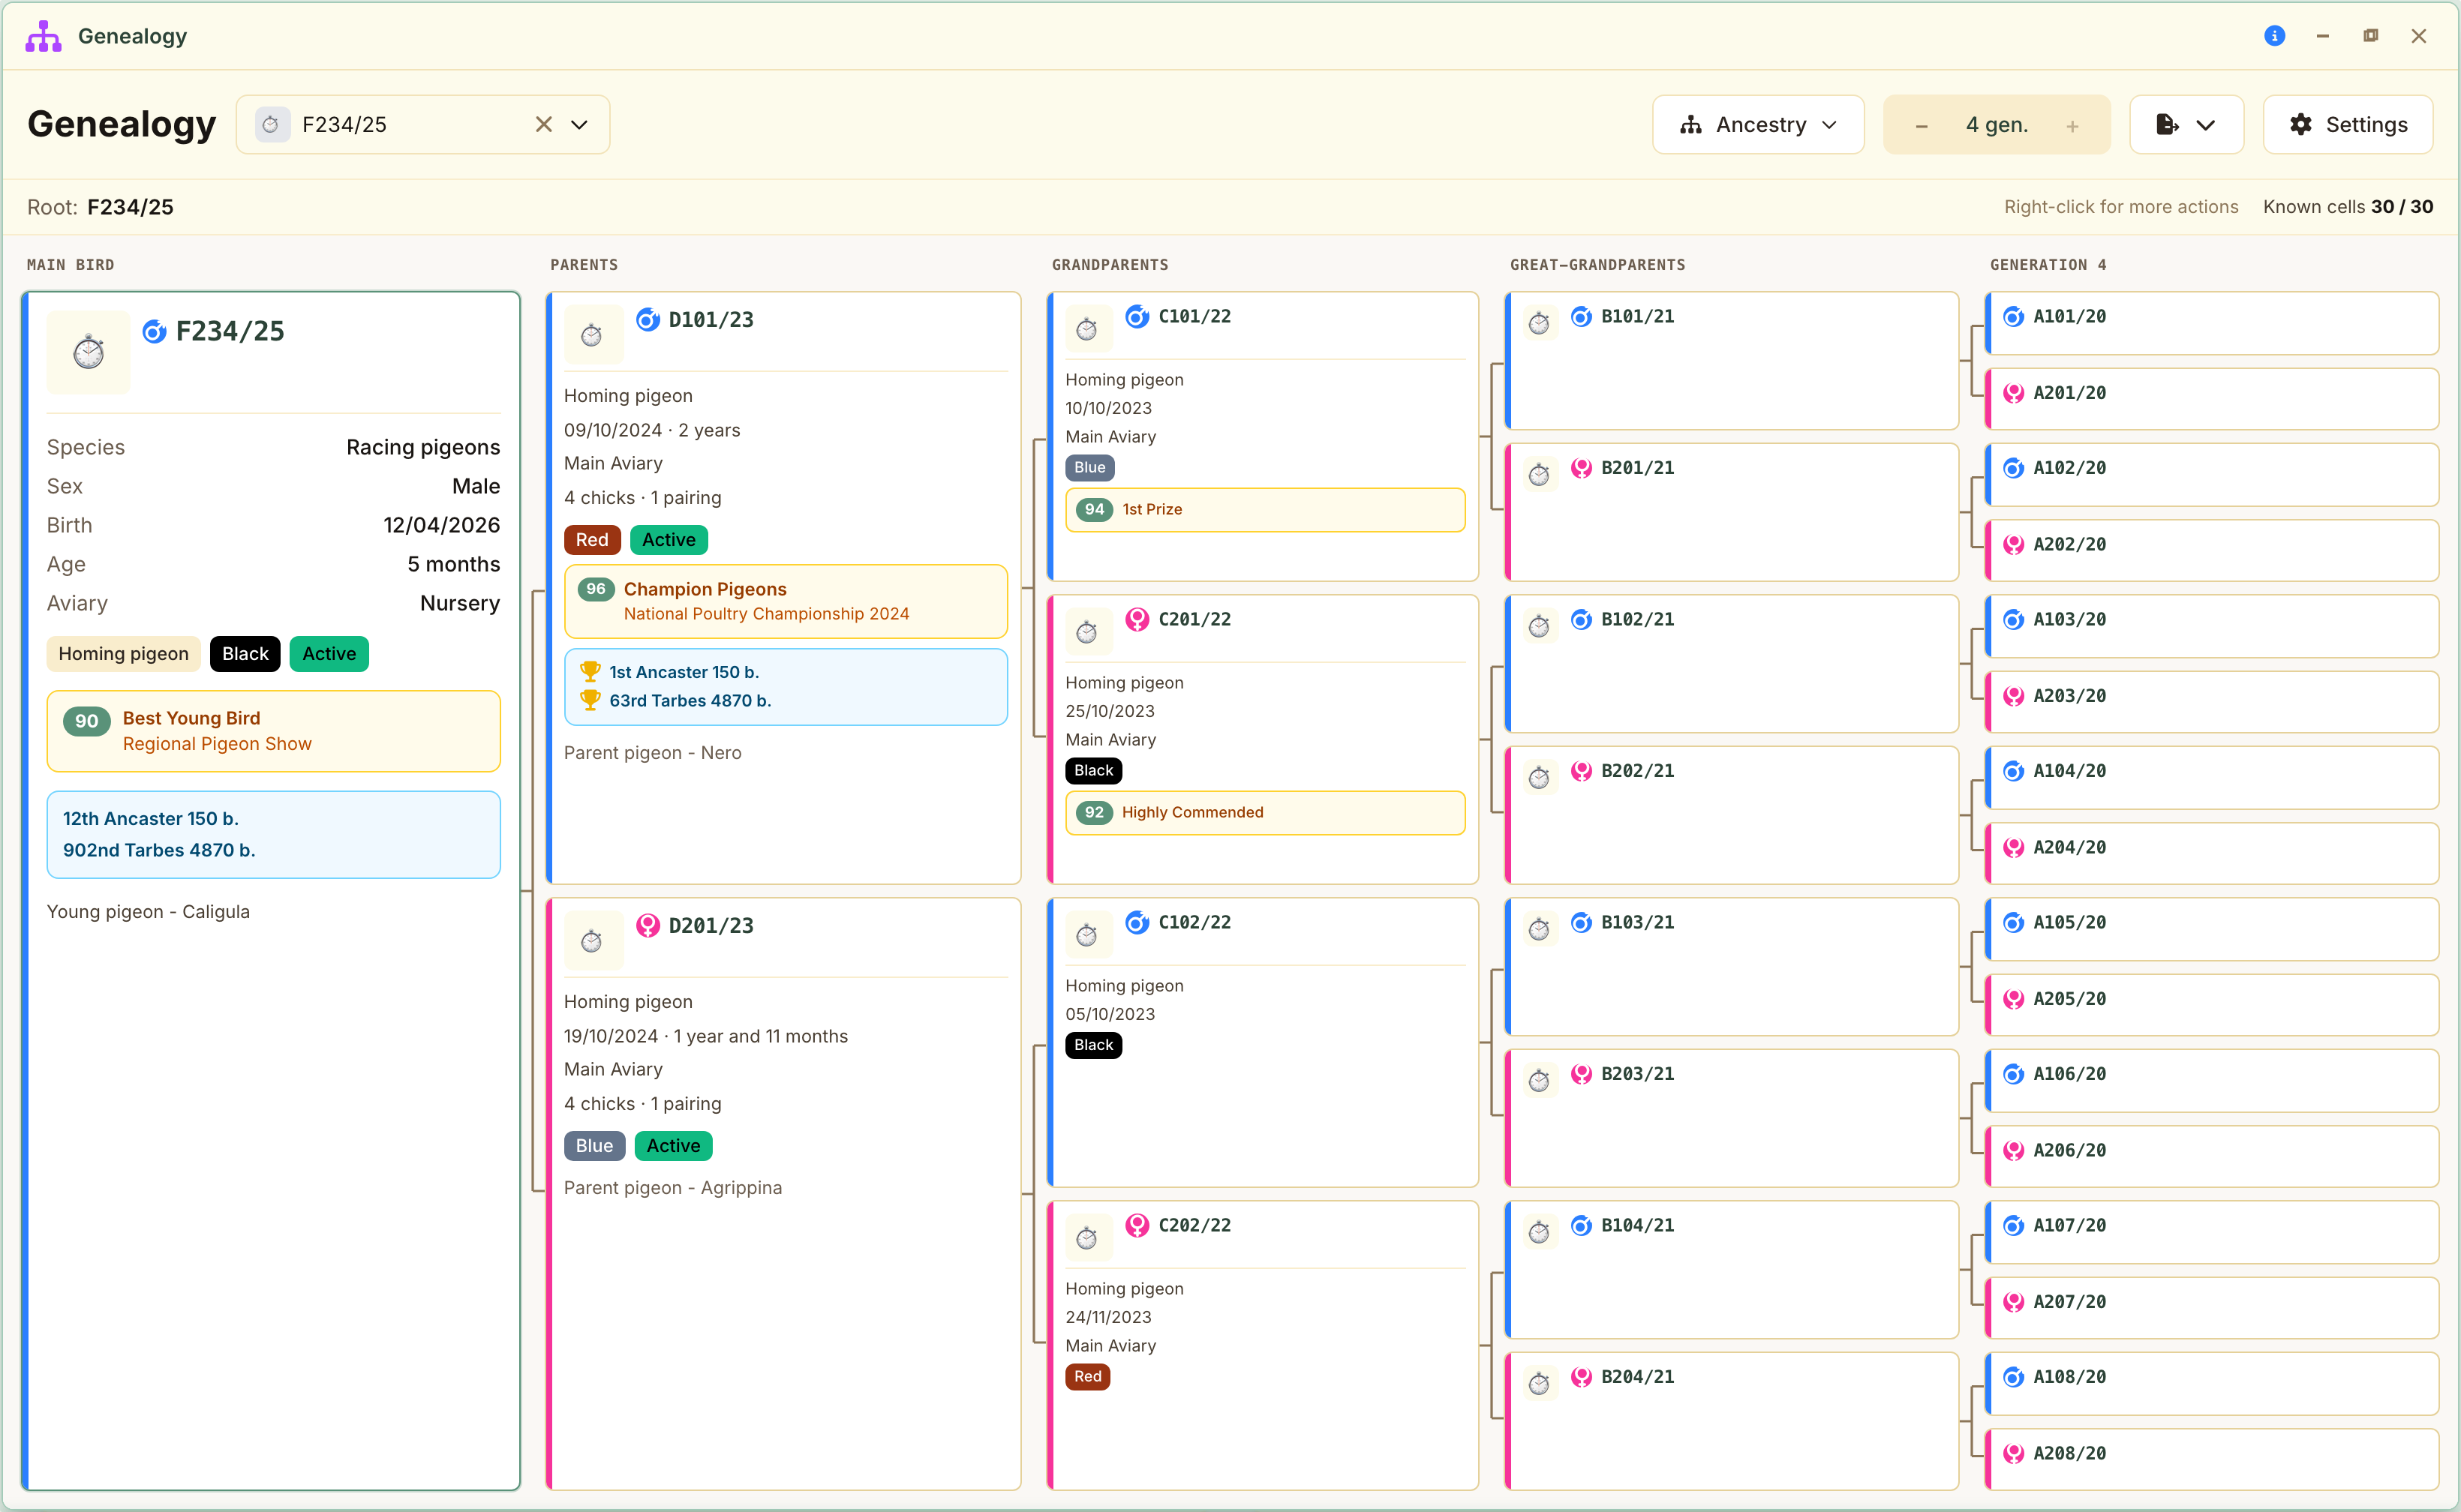Click the bird selector field showing F234/25
Image resolution: width=2461 pixels, height=1512 pixels.
[422, 124]
